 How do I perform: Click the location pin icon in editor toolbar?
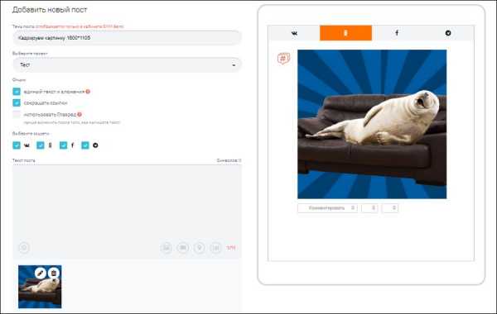coord(200,248)
